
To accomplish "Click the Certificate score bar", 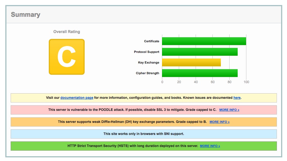I will tap(204, 41).
